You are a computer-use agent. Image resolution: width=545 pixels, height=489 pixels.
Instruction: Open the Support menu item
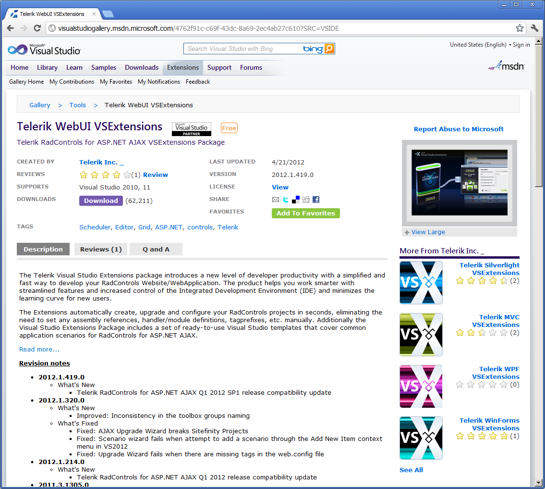[x=219, y=67]
